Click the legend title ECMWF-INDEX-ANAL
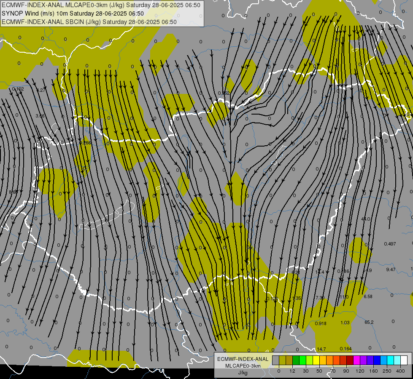Viewport: 413px width, 379px height. pyautogui.click(x=243, y=359)
